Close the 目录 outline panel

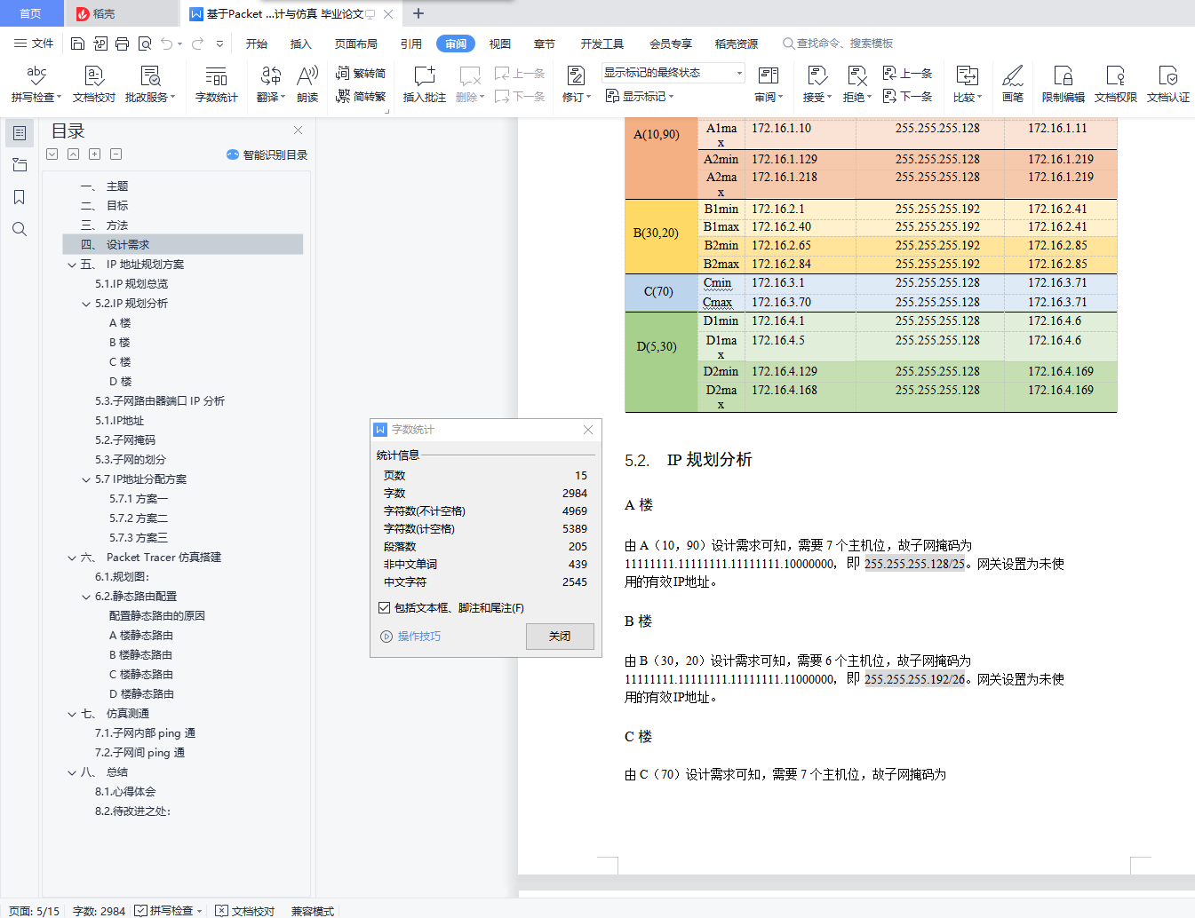tap(299, 131)
